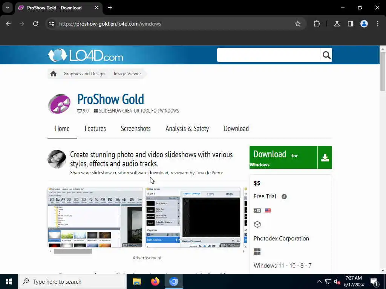Reload the current page
The image size is (386, 289).
click(35, 24)
